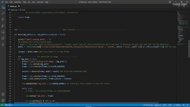Click 'return frame' on line 66

[x=24, y=17]
